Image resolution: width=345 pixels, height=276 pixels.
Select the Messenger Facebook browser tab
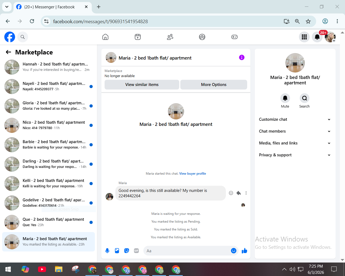pos(53,7)
